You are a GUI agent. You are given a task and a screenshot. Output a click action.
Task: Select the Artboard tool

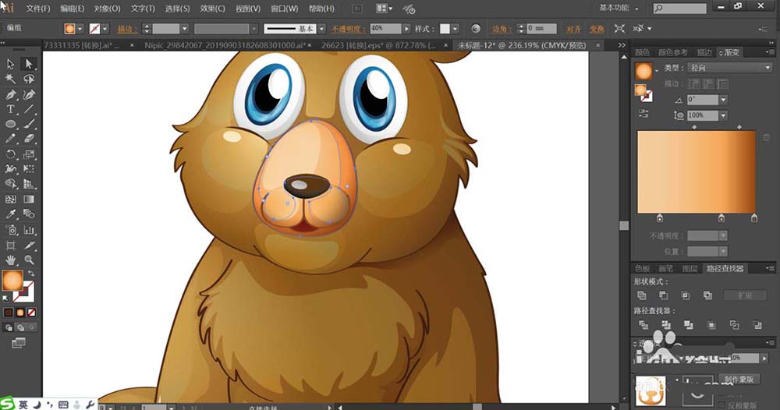(10, 245)
